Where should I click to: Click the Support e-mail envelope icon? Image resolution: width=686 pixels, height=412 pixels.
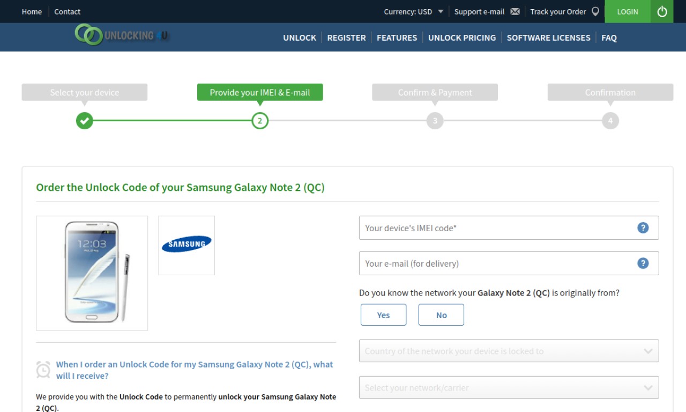[x=515, y=12]
